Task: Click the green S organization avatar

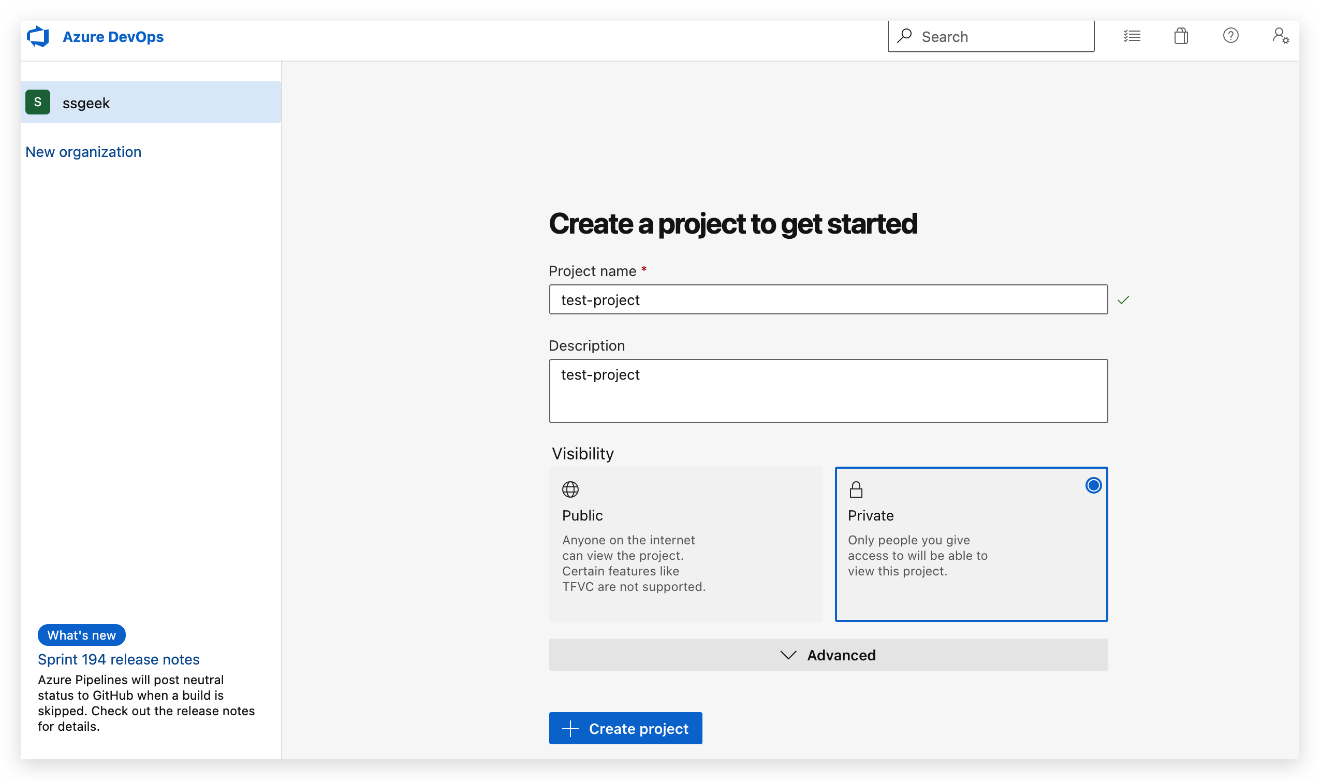Action: [x=38, y=102]
